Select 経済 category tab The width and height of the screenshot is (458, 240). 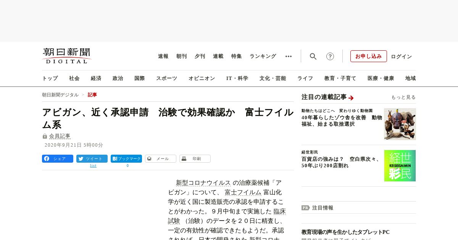[96, 78]
